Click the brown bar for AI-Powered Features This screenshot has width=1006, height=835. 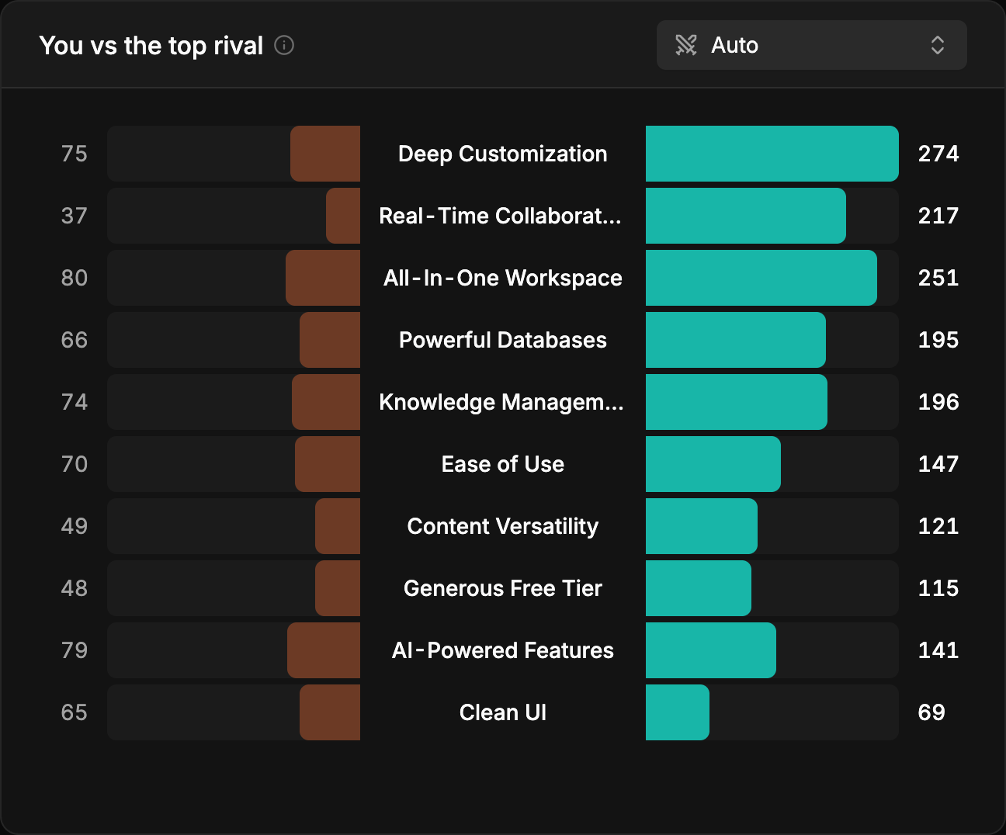click(x=324, y=650)
